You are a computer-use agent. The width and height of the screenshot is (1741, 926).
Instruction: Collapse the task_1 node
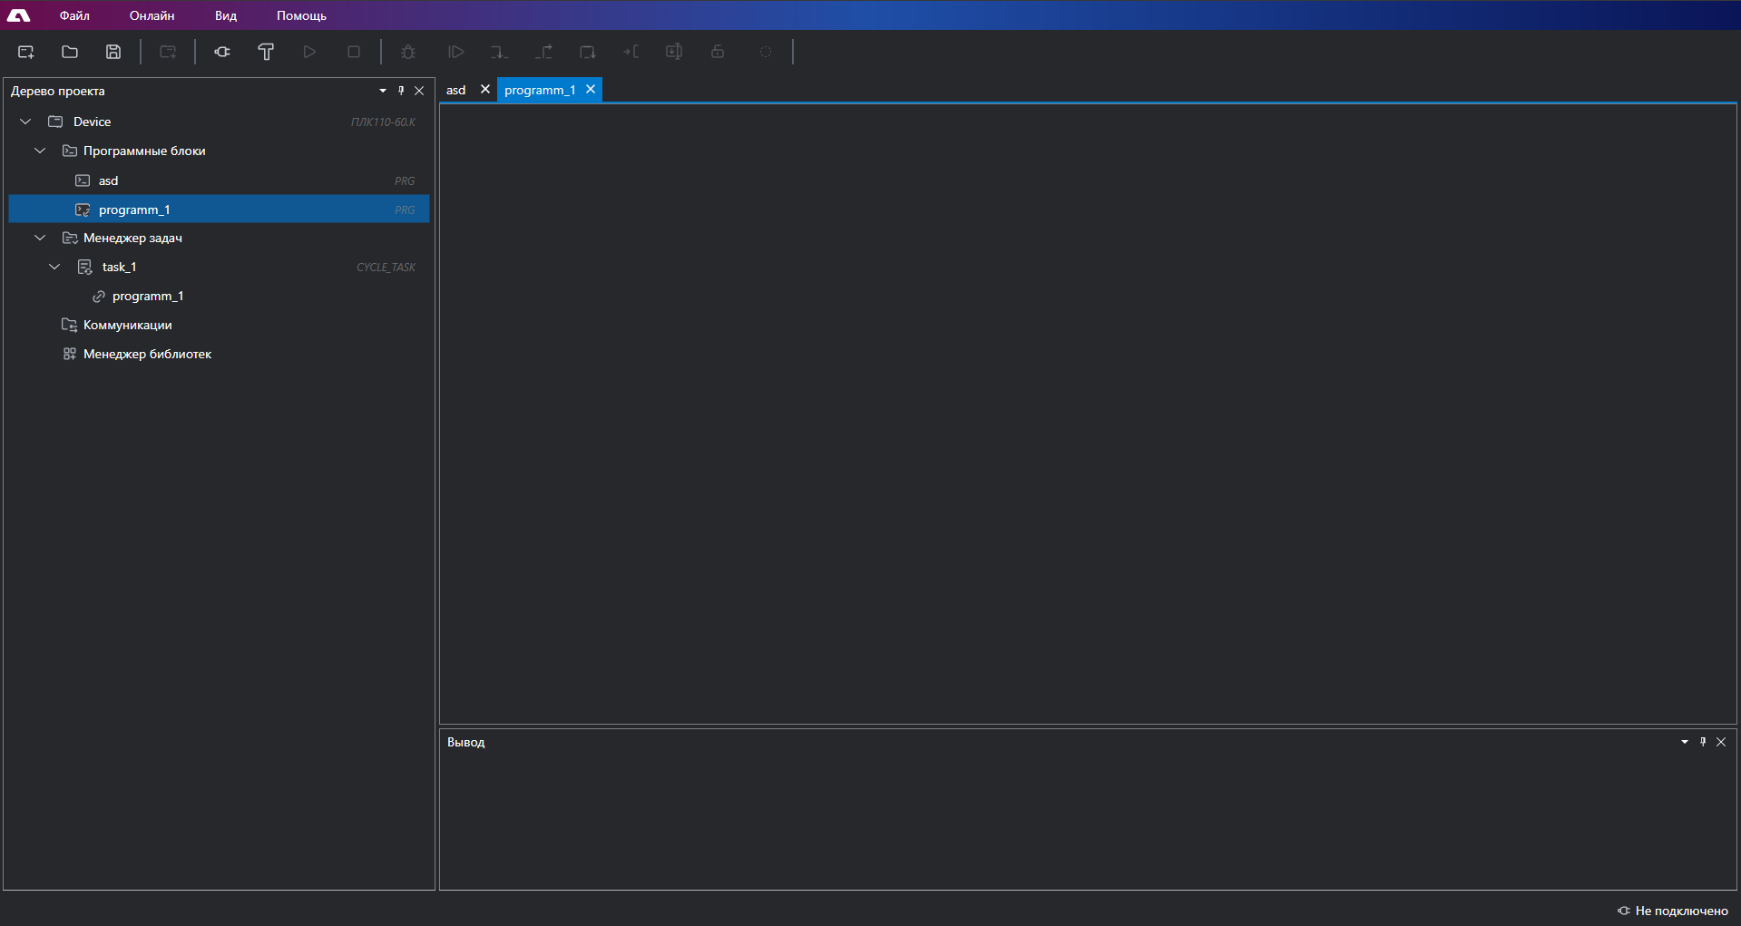pyautogui.click(x=54, y=267)
